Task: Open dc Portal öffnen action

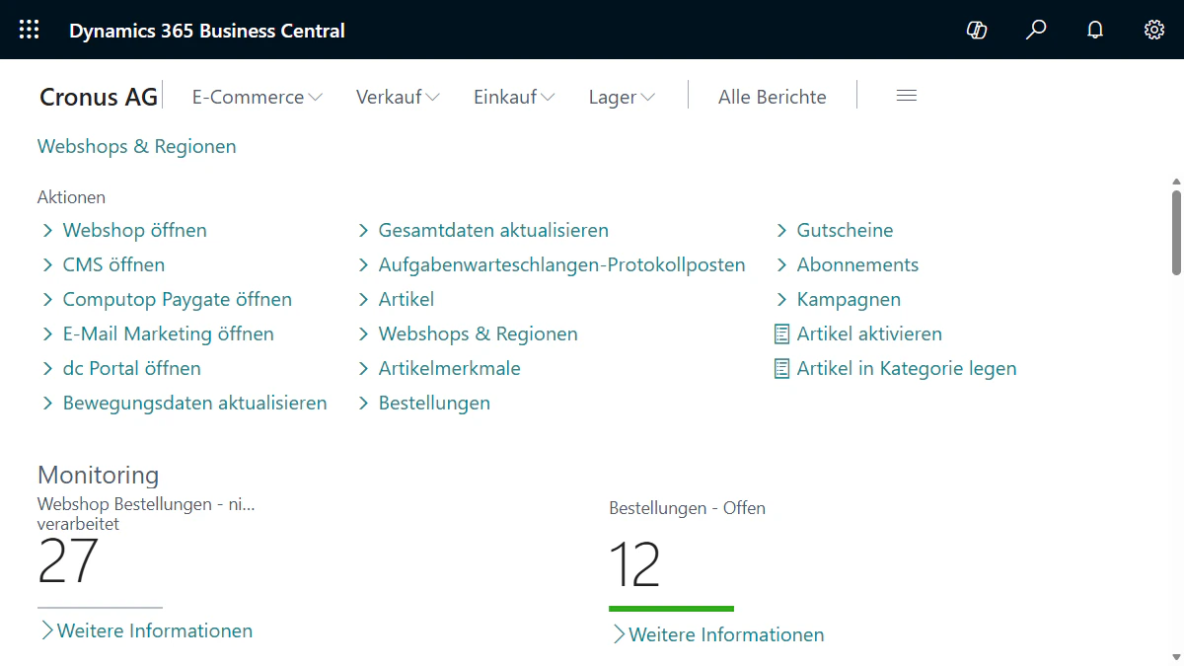Action: (x=132, y=369)
